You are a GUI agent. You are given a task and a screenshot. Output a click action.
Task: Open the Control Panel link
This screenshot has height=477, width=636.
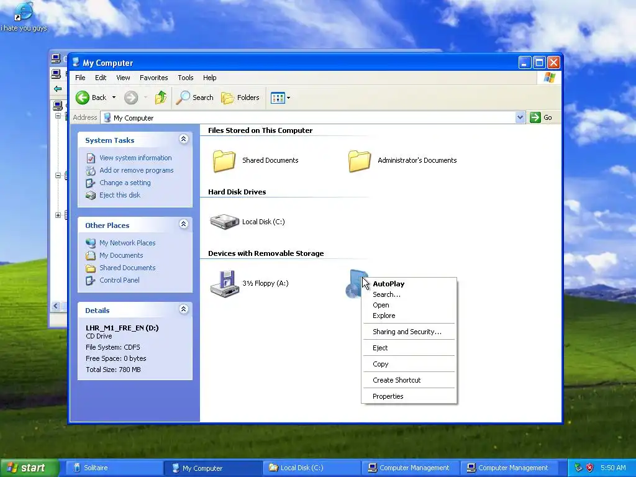[119, 280]
